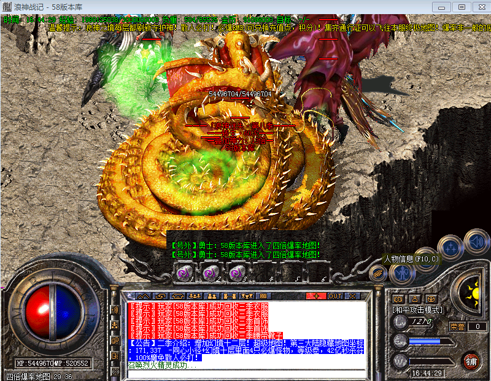Open the red 铺 shop button
This screenshot has height=381, width=491.
click(x=471, y=360)
